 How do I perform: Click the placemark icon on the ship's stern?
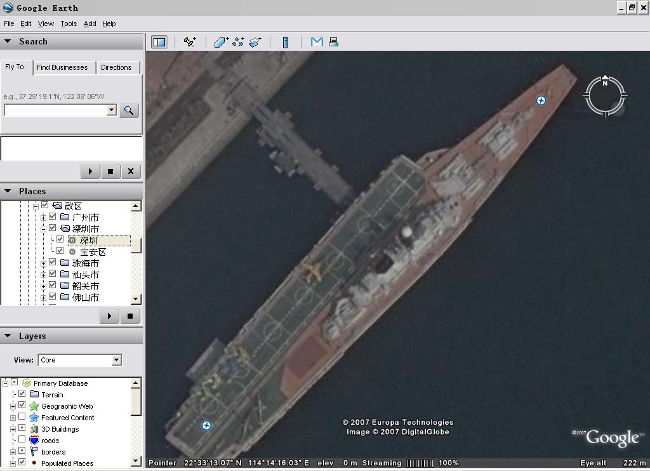[206, 425]
